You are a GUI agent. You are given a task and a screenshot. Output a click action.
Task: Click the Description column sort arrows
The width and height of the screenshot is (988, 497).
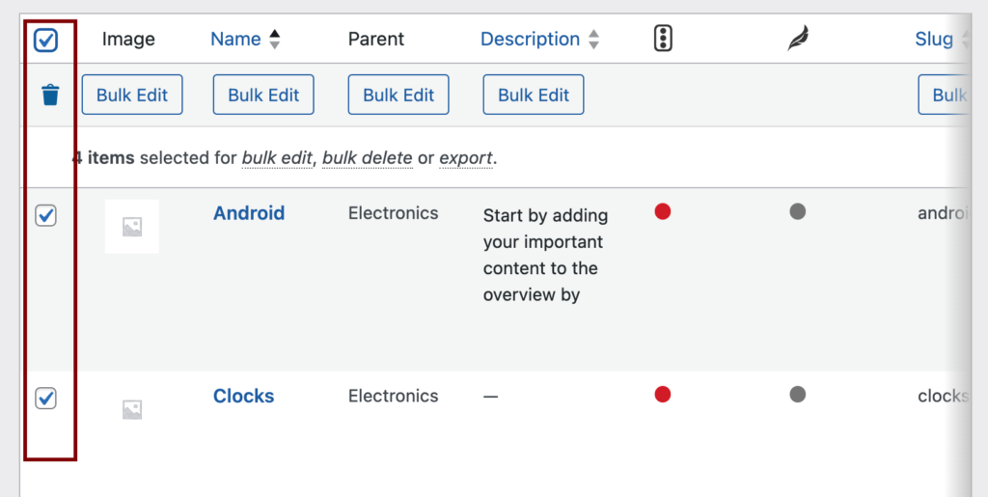593,39
